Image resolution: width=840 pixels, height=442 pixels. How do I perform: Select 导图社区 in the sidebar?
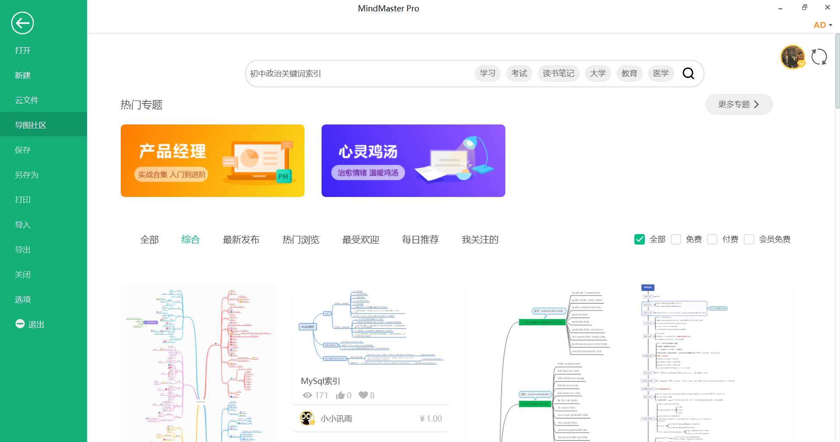[x=44, y=125]
